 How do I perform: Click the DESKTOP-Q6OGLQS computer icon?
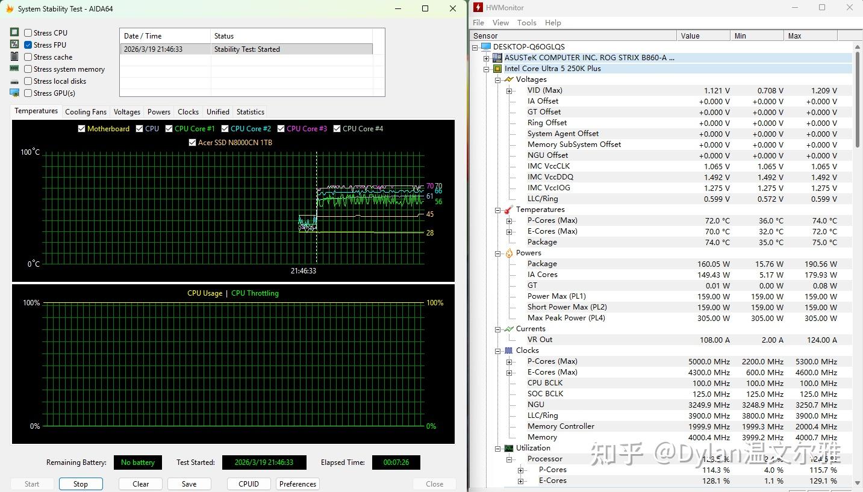point(487,47)
